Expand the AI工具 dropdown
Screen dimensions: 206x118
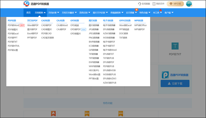click(x=157, y=13)
